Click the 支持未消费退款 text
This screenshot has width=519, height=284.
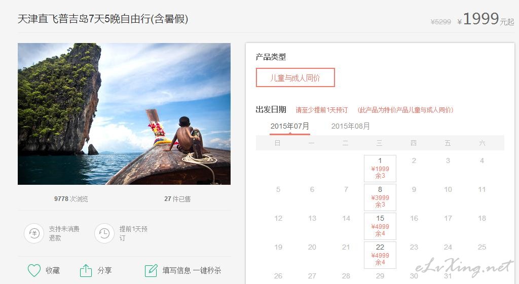tap(64, 233)
